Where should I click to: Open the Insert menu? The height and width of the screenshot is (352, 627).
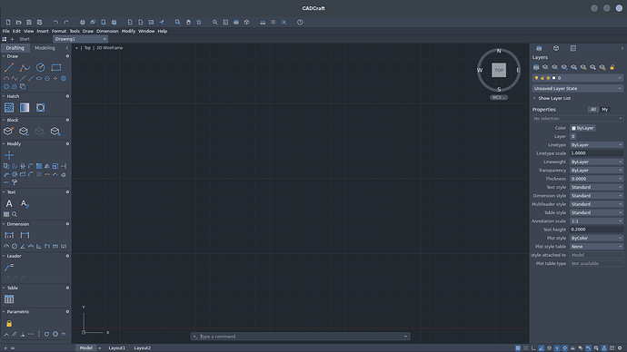[43, 31]
